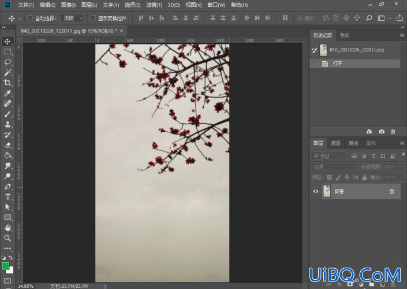Click pixel layer filter icon
The image size is (407, 289).
coord(354,156)
